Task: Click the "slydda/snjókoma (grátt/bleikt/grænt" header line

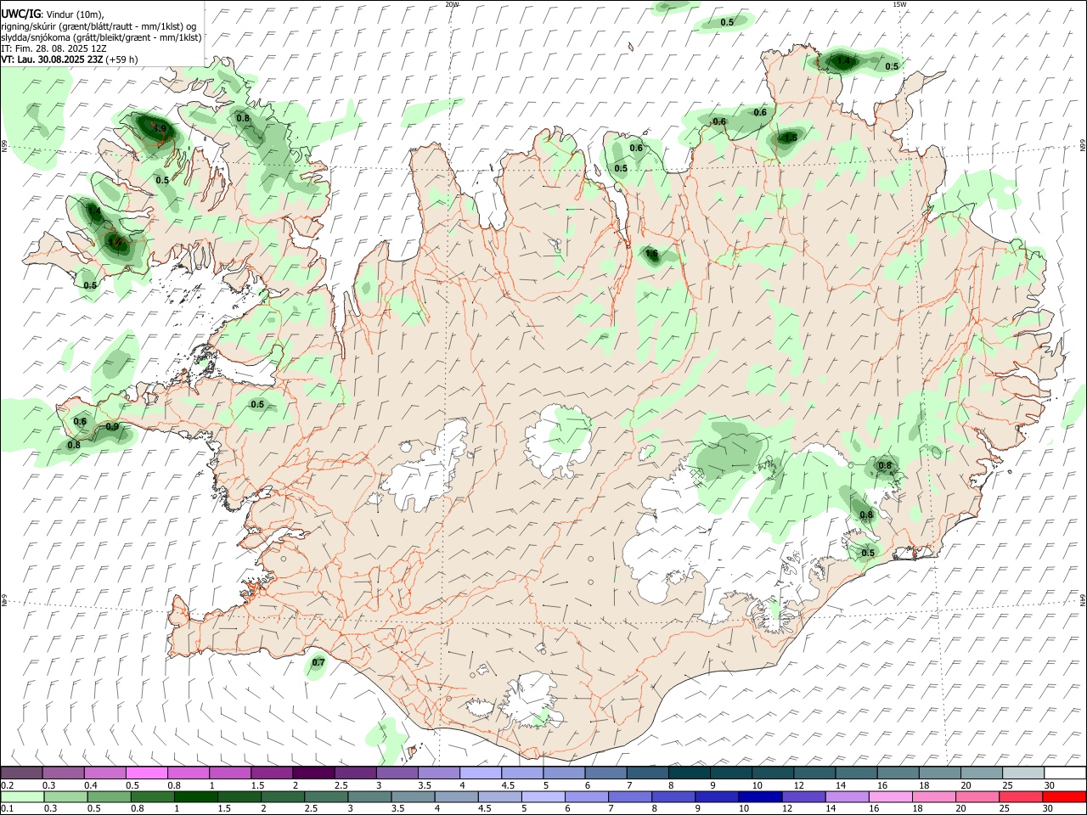Action: (x=101, y=37)
